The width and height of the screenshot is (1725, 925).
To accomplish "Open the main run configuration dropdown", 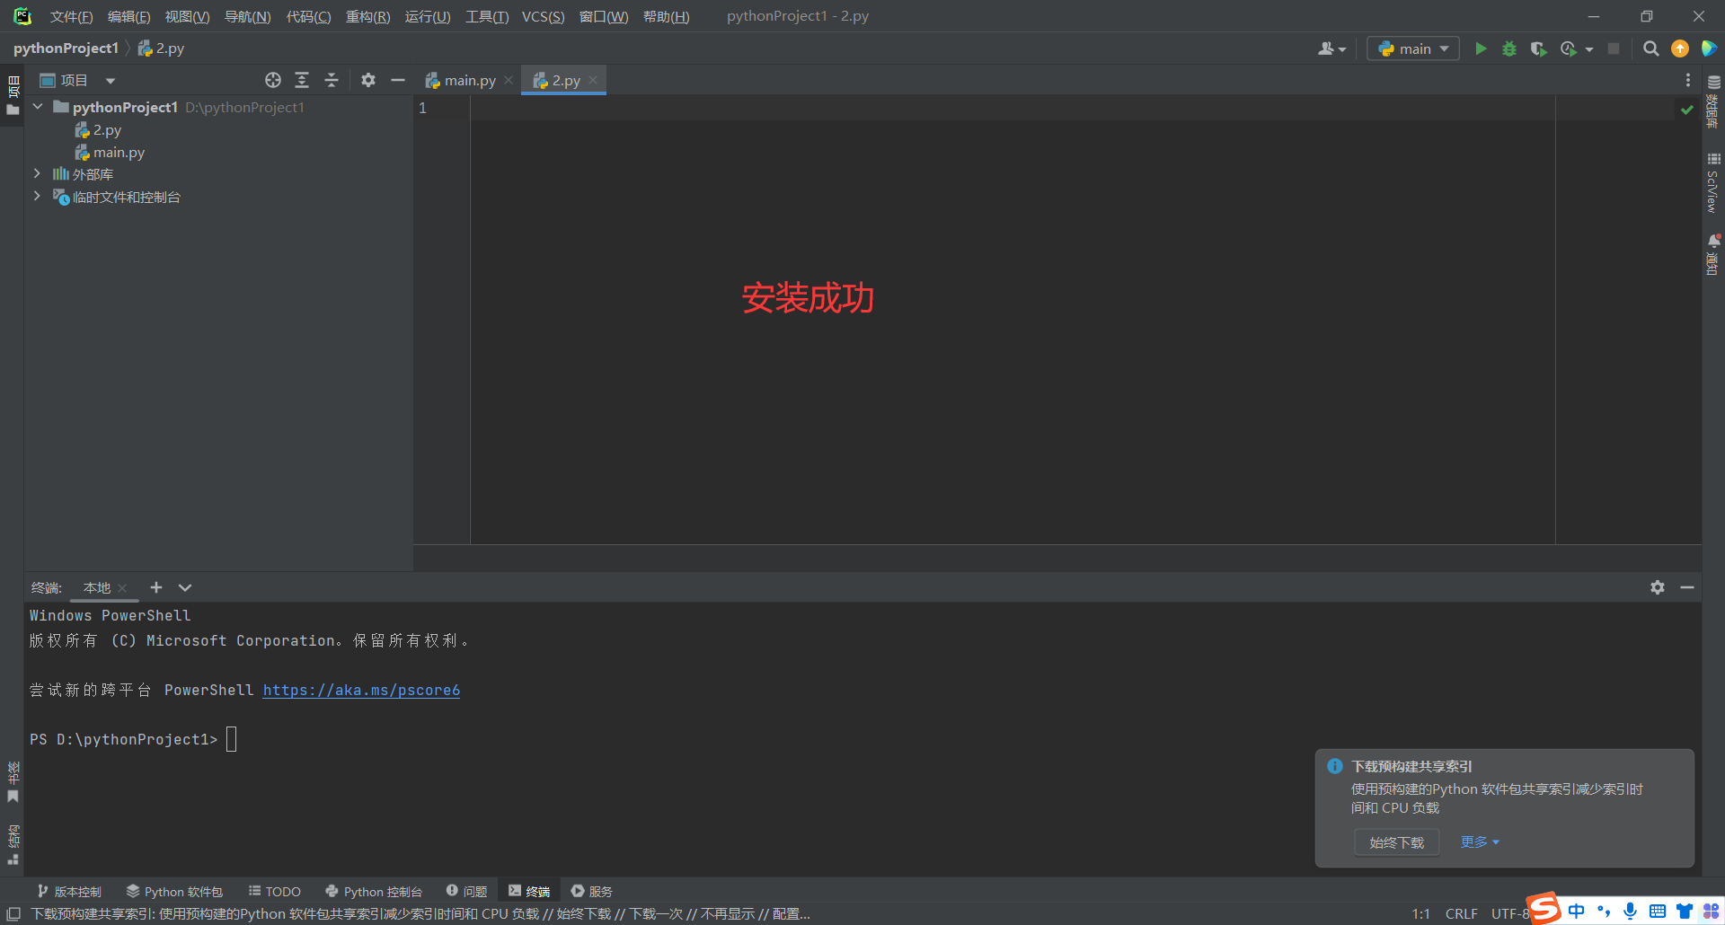I will (1412, 48).
